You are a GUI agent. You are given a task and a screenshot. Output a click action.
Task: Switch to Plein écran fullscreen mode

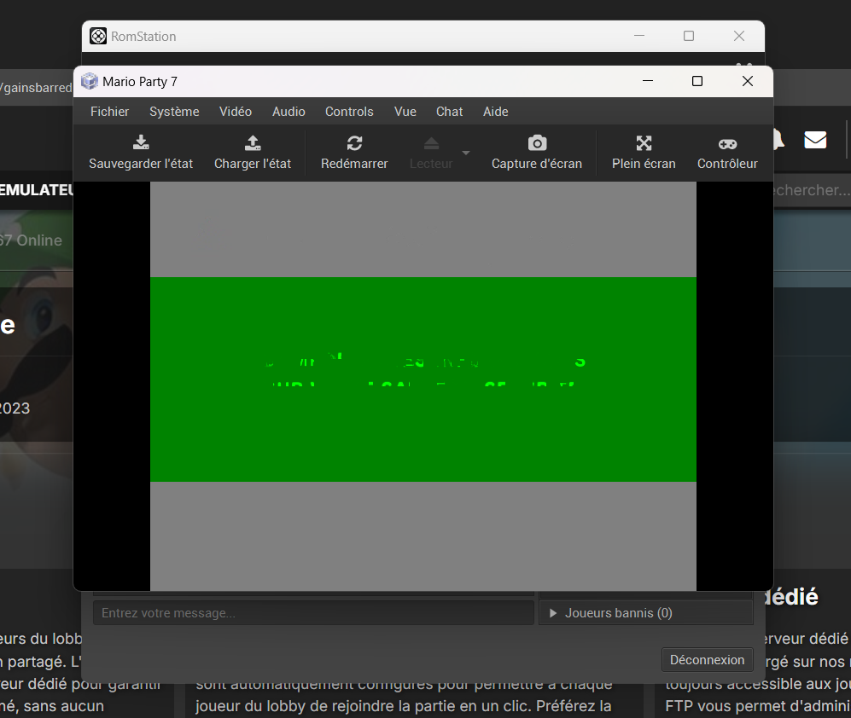(x=644, y=143)
